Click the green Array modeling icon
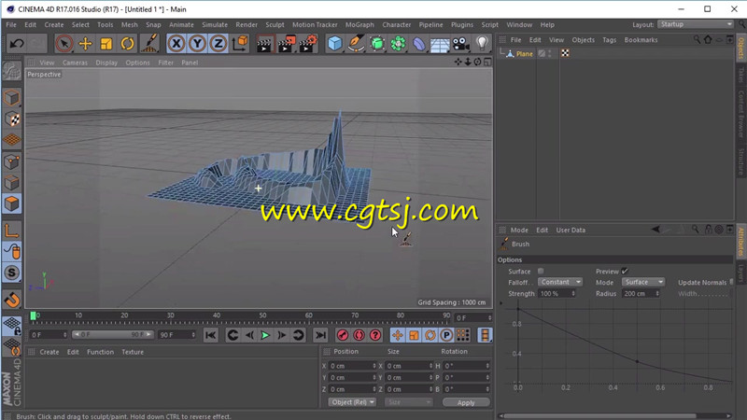The width and height of the screenshot is (747, 420). tap(398, 44)
